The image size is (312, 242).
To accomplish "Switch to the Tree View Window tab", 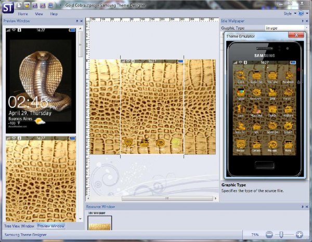I will [19, 226].
